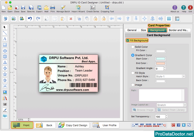194x137 pixels.
Task: Lock the selected object
Action: [x=95, y=19]
